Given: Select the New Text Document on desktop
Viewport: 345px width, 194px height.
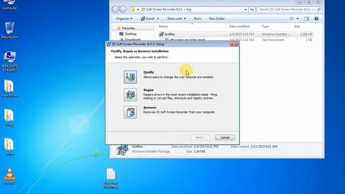Looking at the screenshot, I should 111,178.
